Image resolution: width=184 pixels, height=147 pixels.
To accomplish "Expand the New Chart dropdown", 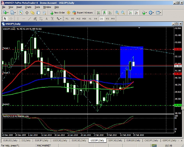I will (8, 13).
